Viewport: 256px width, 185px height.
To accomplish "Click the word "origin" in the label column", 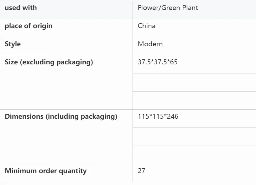I will pyautogui.click(x=42, y=26).
